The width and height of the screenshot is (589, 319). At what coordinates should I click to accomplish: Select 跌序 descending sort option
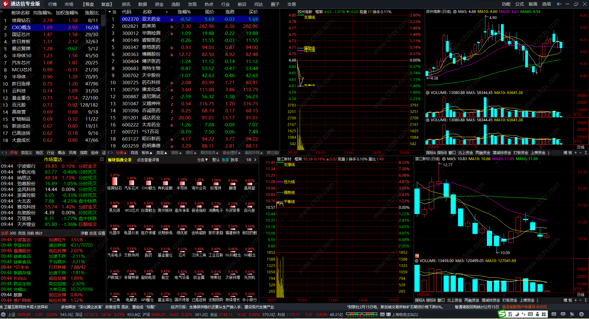click(234, 160)
